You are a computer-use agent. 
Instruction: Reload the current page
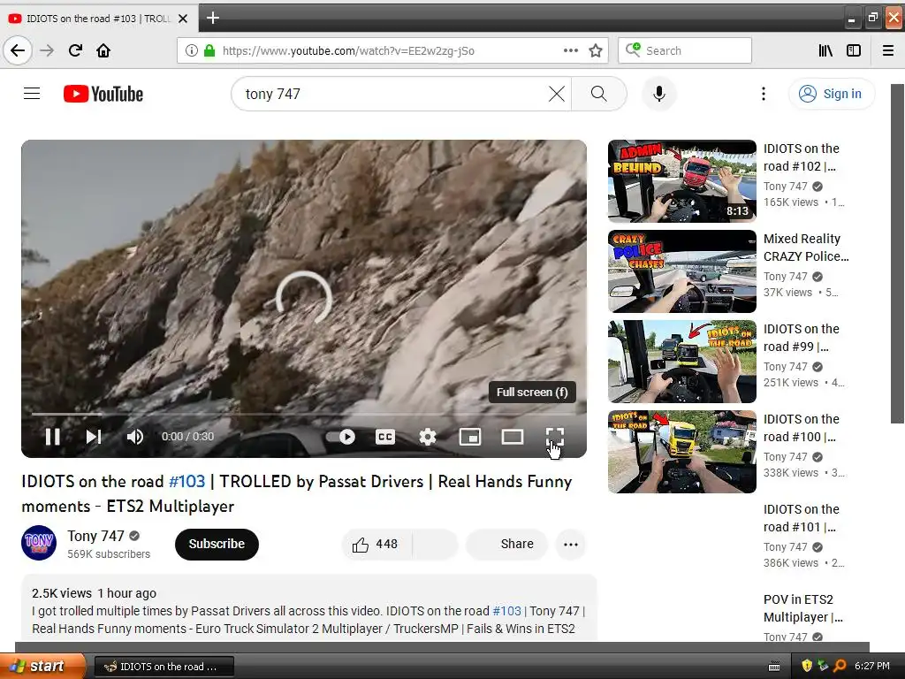75,50
